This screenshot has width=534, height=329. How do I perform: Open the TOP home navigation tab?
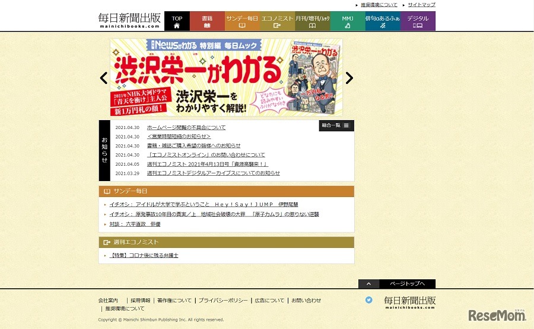click(177, 21)
